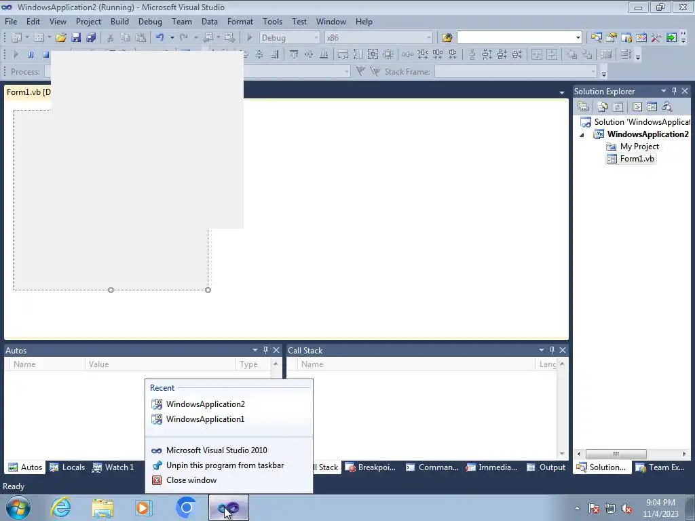Click the Save All icon

91,38
